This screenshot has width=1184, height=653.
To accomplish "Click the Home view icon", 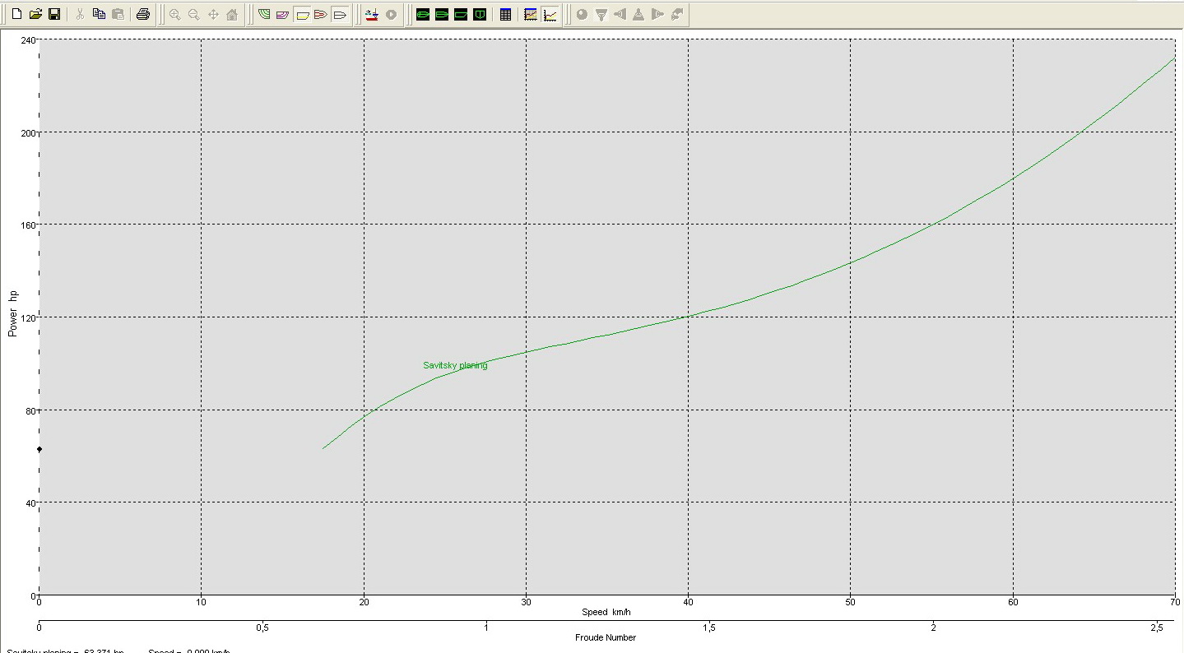I will (x=232, y=14).
